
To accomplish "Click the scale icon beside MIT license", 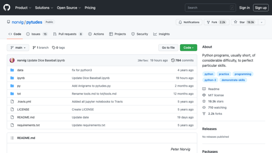I will coord(204,95).
